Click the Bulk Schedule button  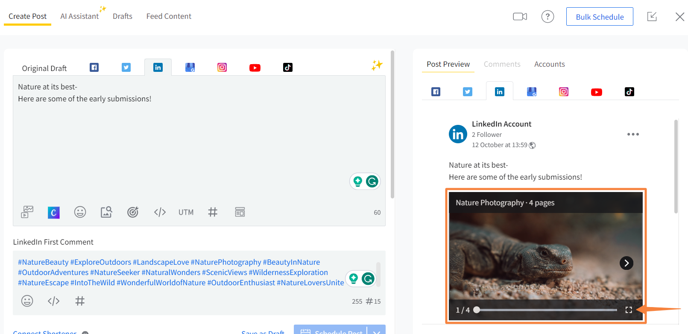(600, 17)
